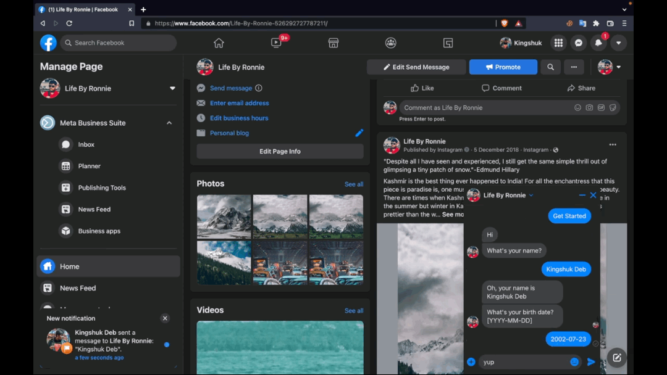
Task: Open the Groups icon in top navigation
Action: [390, 43]
